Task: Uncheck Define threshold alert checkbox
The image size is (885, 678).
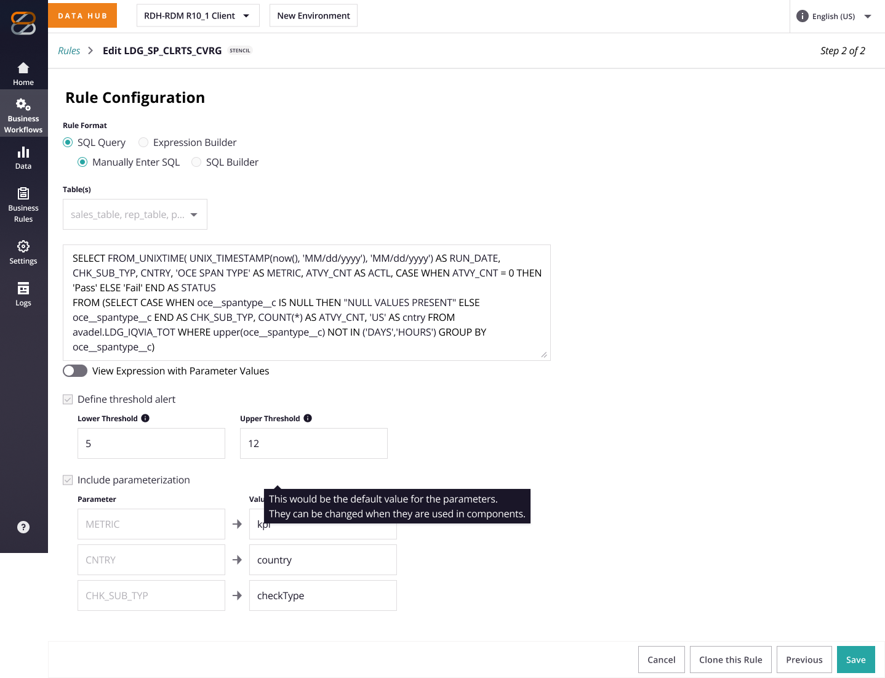Action: point(68,399)
